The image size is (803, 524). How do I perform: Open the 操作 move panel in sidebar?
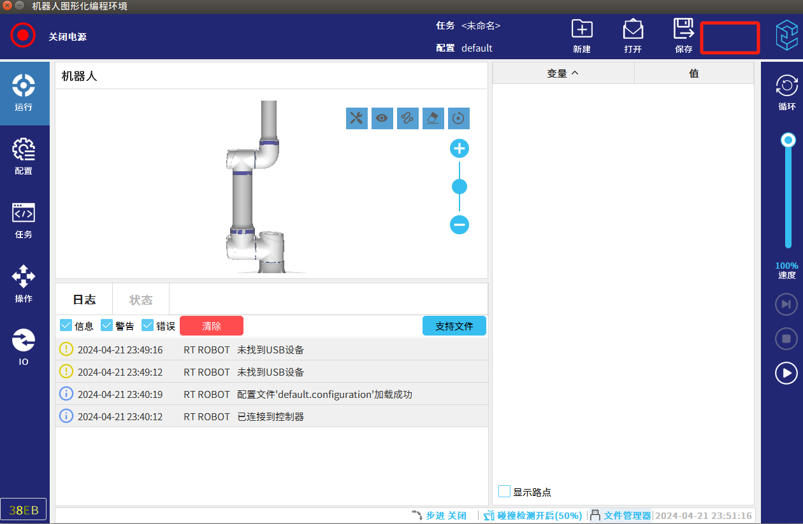[x=24, y=284]
